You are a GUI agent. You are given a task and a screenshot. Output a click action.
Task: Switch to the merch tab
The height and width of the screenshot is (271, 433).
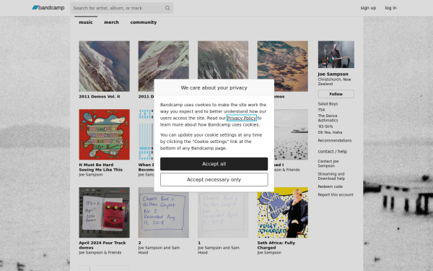[111, 22]
